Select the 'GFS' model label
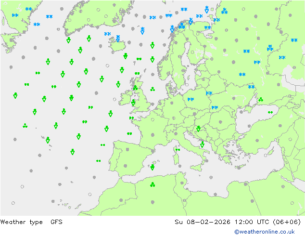The image size is (305, 236). (56, 222)
